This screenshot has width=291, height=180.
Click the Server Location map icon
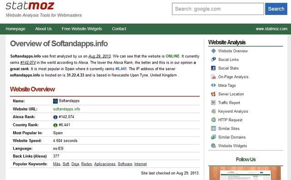pyautogui.click(x=213, y=94)
